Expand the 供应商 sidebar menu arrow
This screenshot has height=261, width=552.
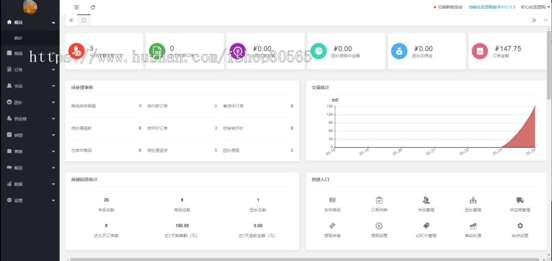tap(53, 119)
